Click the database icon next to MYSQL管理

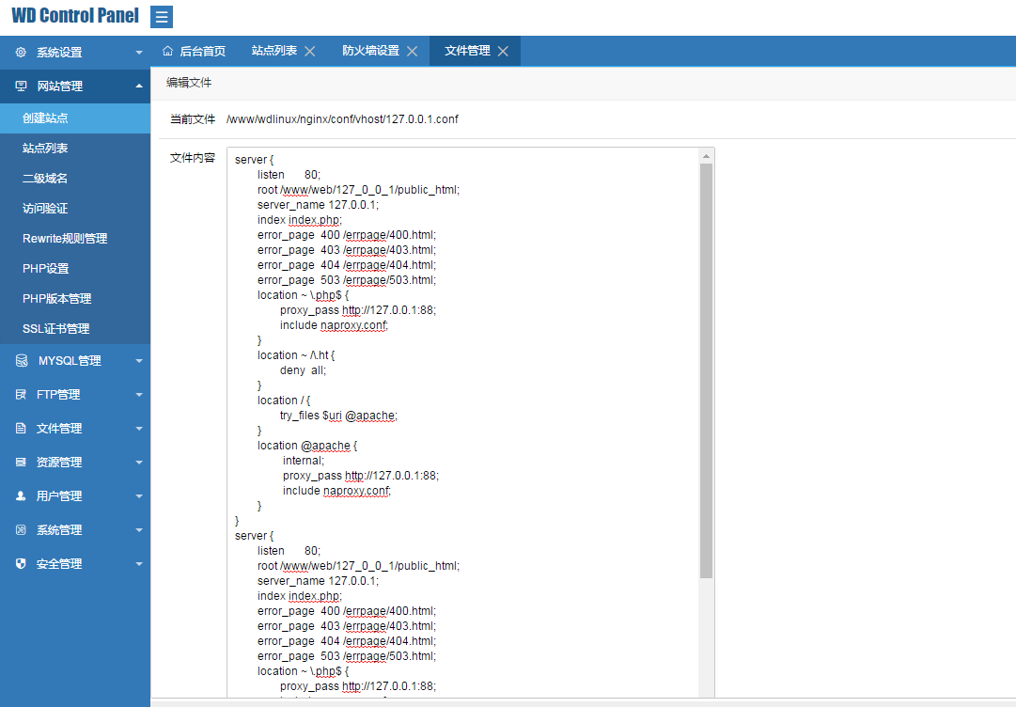click(21, 361)
